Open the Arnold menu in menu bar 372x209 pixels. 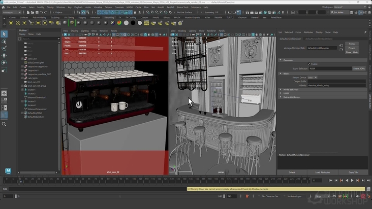[161, 7]
